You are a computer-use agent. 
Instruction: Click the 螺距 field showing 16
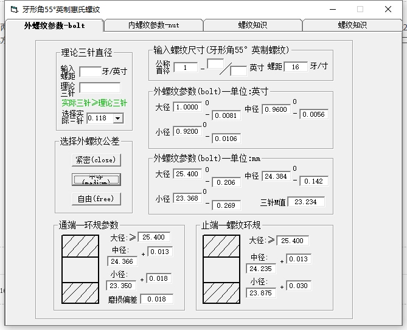pyautogui.click(x=296, y=67)
